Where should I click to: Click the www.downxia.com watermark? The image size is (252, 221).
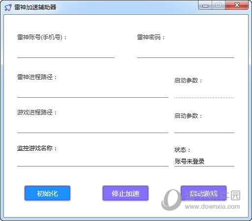212,207
